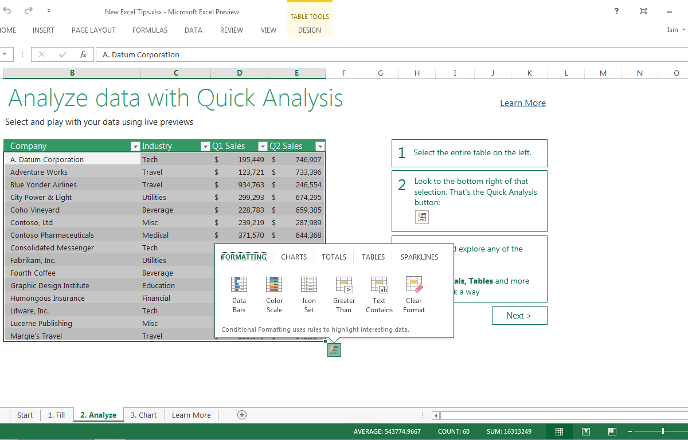Follow the Learn More hyperlink near the title

coord(523,103)
